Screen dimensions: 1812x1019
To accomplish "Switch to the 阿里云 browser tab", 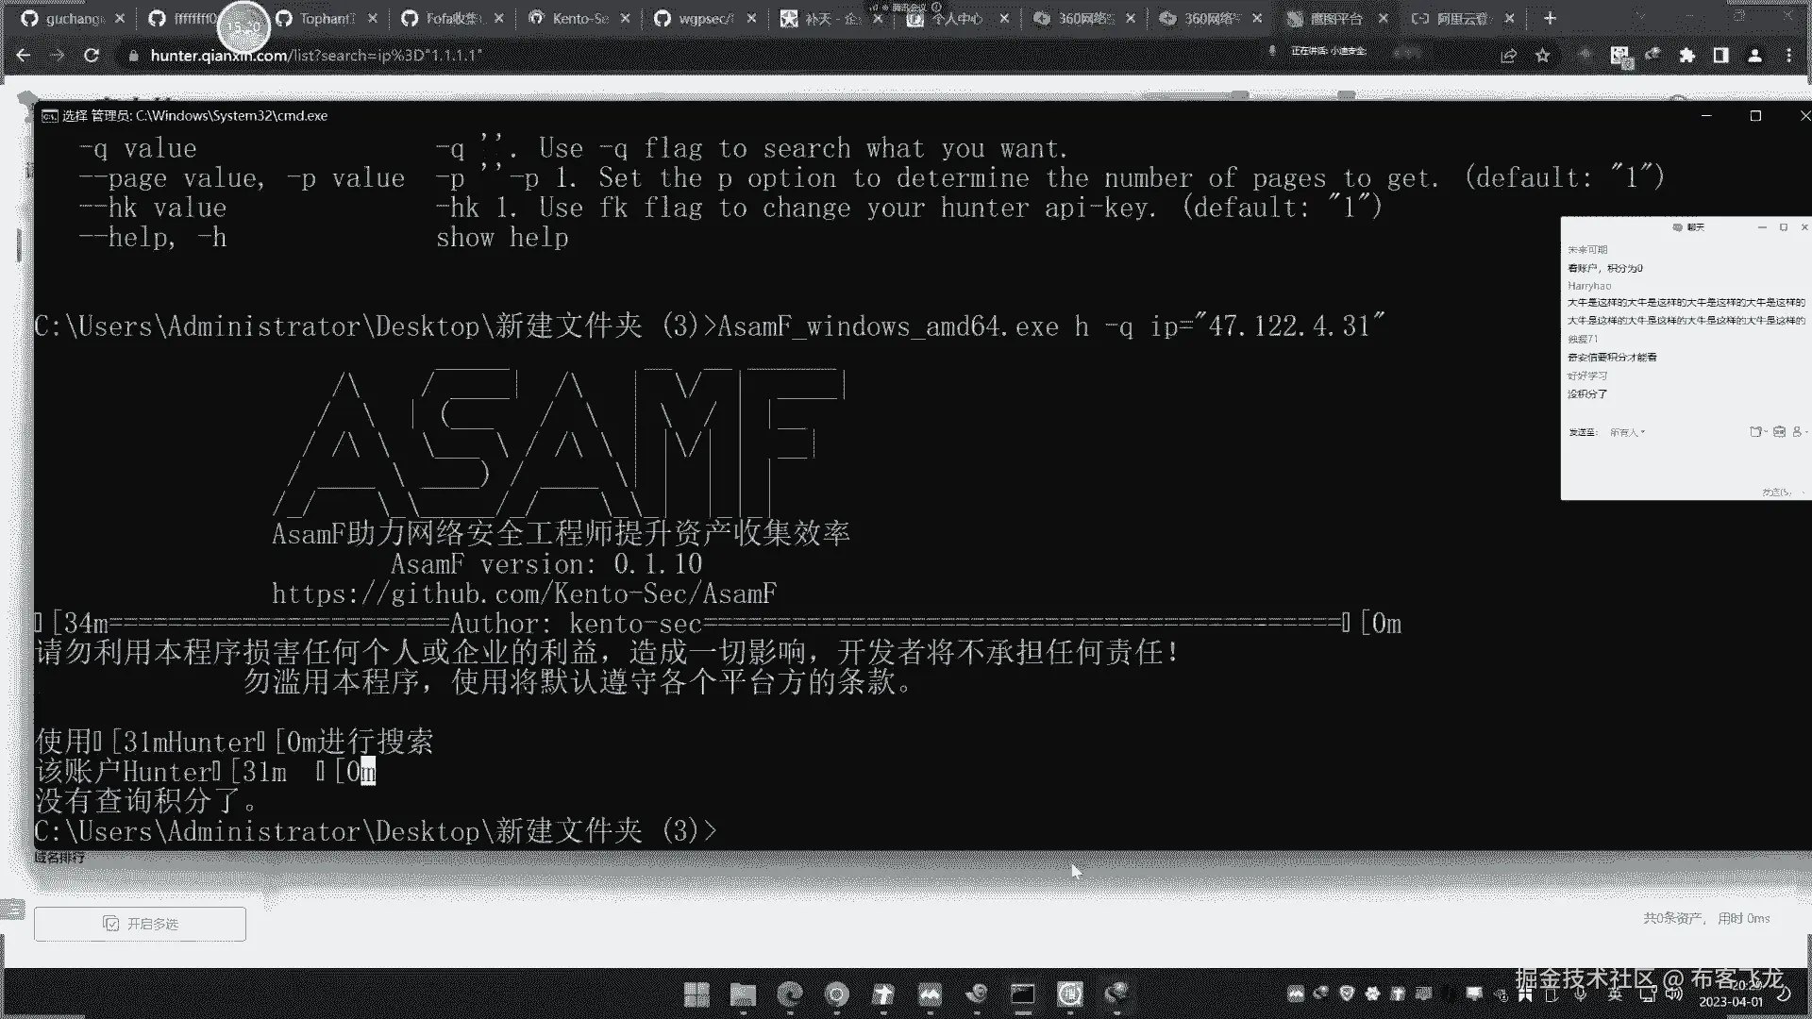I will 1458,18.
